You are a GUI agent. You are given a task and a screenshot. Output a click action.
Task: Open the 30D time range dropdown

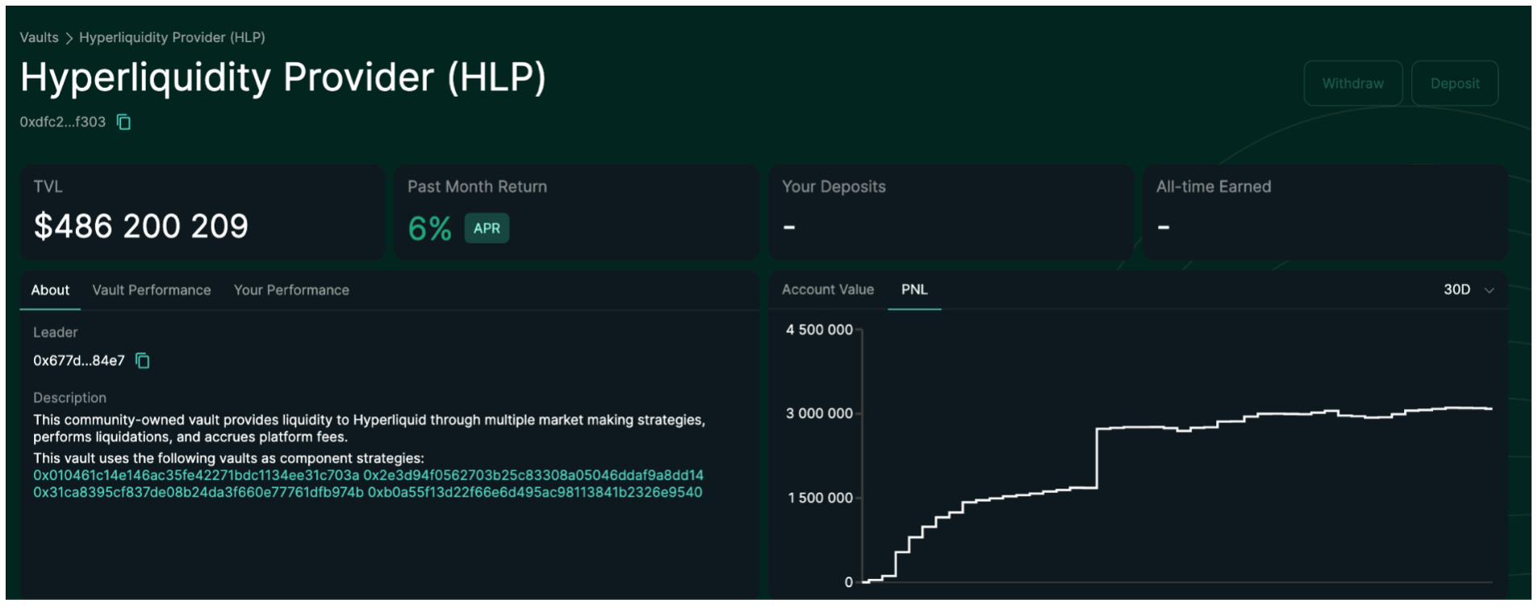[1457, 289]
